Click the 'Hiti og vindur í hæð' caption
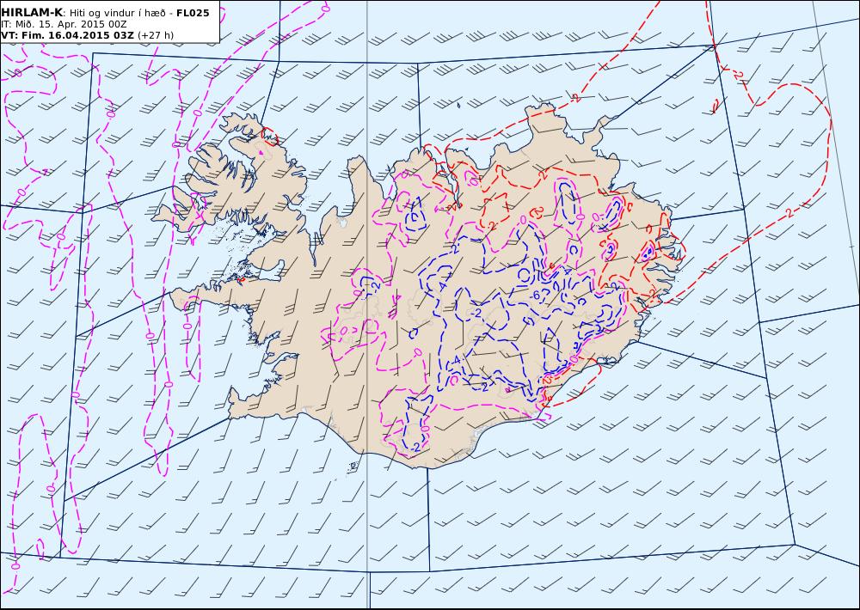This screenshot has height=610, width=860. (116, 13)
